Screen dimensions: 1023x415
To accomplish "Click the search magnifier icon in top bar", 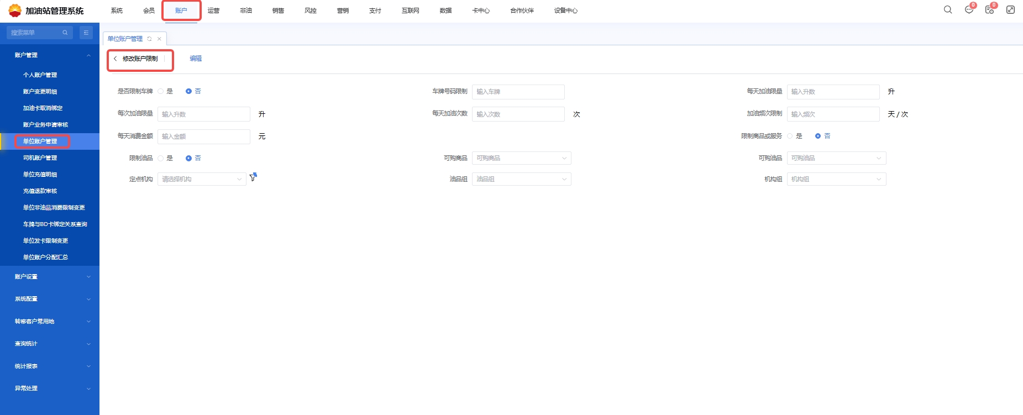I will click(x=948, y=10).
